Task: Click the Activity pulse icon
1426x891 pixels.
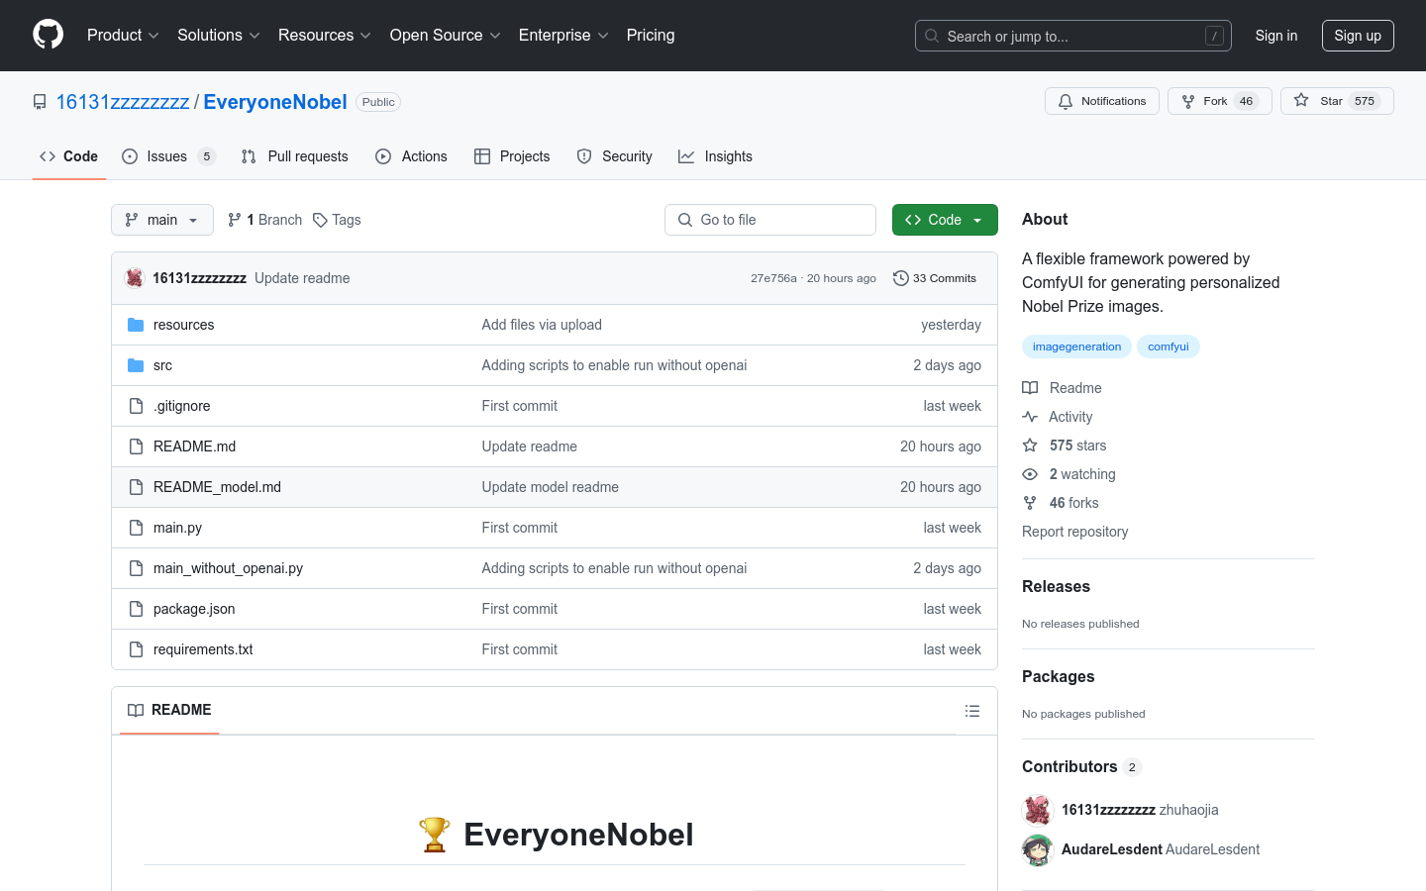Action: 1030,417
